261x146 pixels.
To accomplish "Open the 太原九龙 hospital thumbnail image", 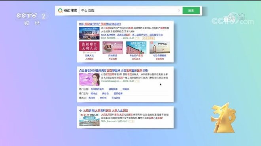I will [89, 120].
